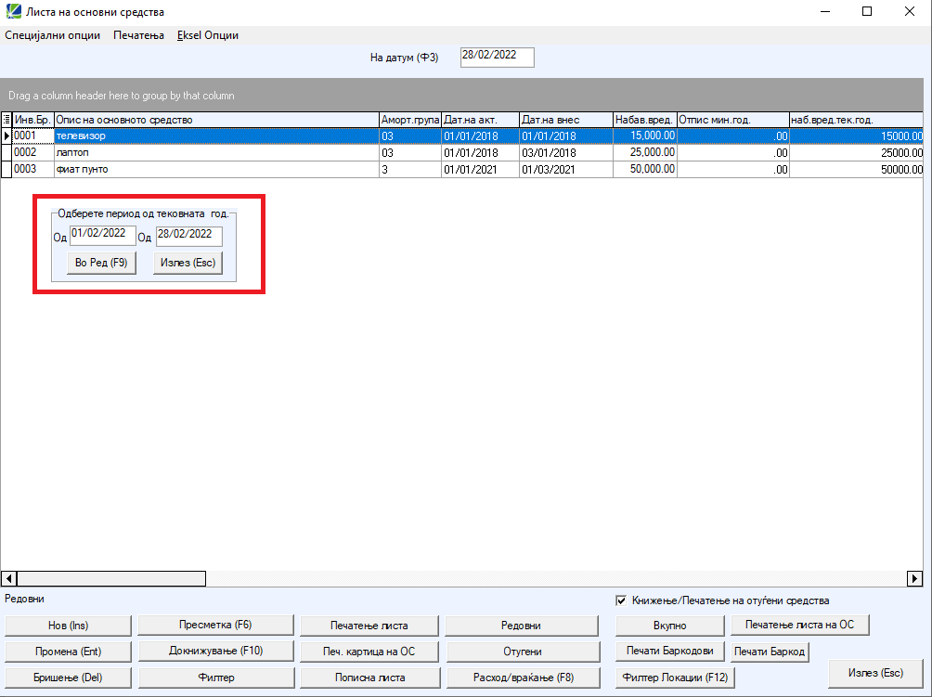Viewport: 932px width, 697px height.
Task: Click the 01/03/2021 entry date cell
Action: (x=566, y=169)
